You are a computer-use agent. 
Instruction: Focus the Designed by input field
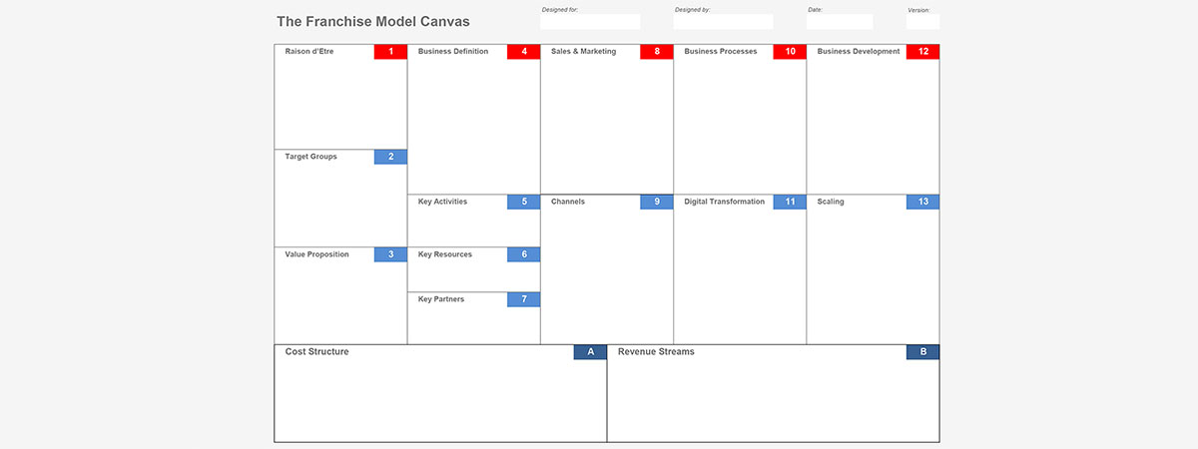click(x=723, y=22)
